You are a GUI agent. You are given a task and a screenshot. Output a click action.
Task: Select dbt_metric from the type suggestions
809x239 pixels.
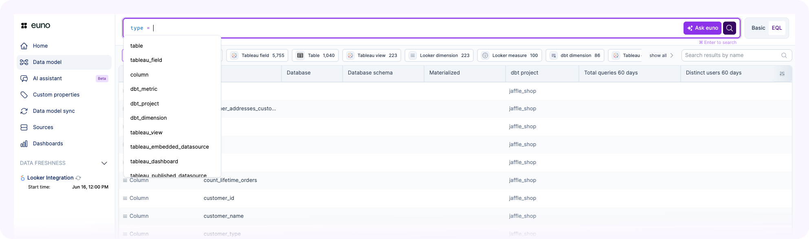144,89
